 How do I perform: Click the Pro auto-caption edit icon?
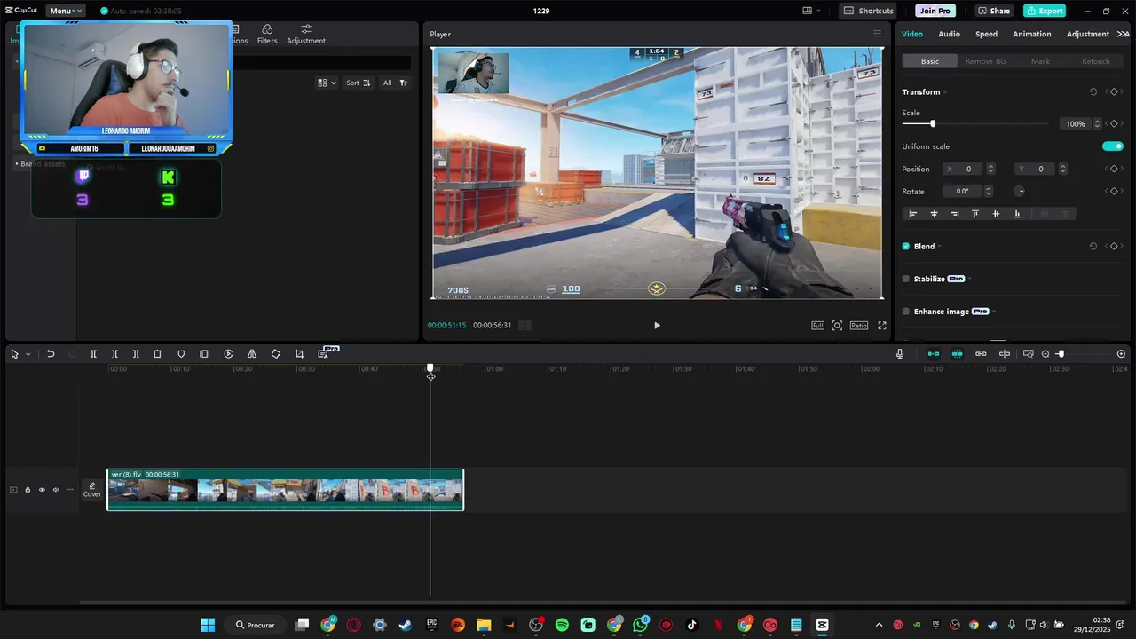point(324,353)
